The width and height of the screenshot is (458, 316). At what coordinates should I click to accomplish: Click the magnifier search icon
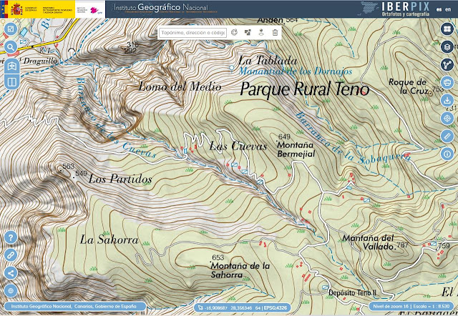click(x=11, y=47)
